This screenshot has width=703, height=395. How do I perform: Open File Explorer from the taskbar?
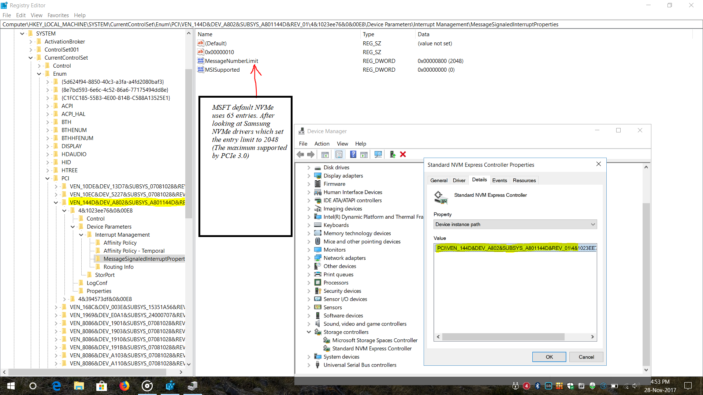click(79, 386)
